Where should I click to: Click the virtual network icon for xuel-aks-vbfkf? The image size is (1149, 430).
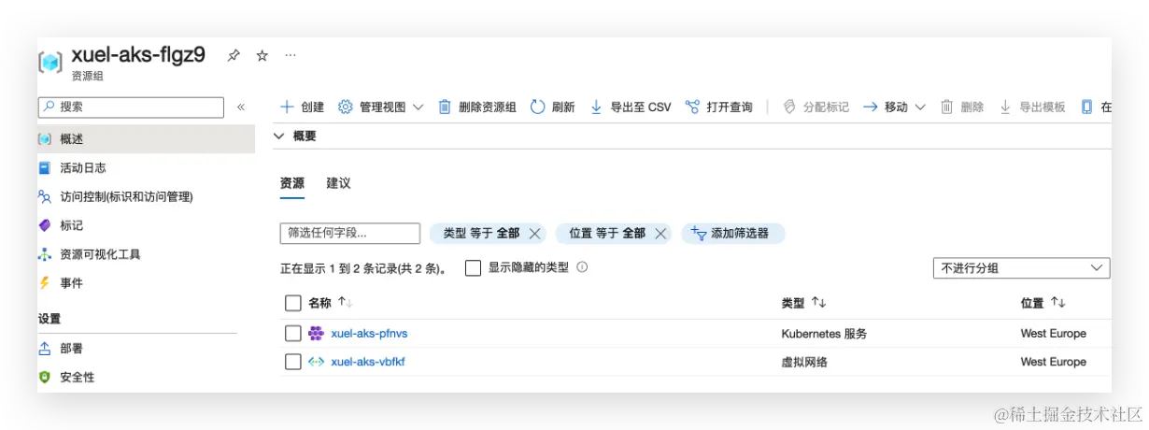point(316,362)
